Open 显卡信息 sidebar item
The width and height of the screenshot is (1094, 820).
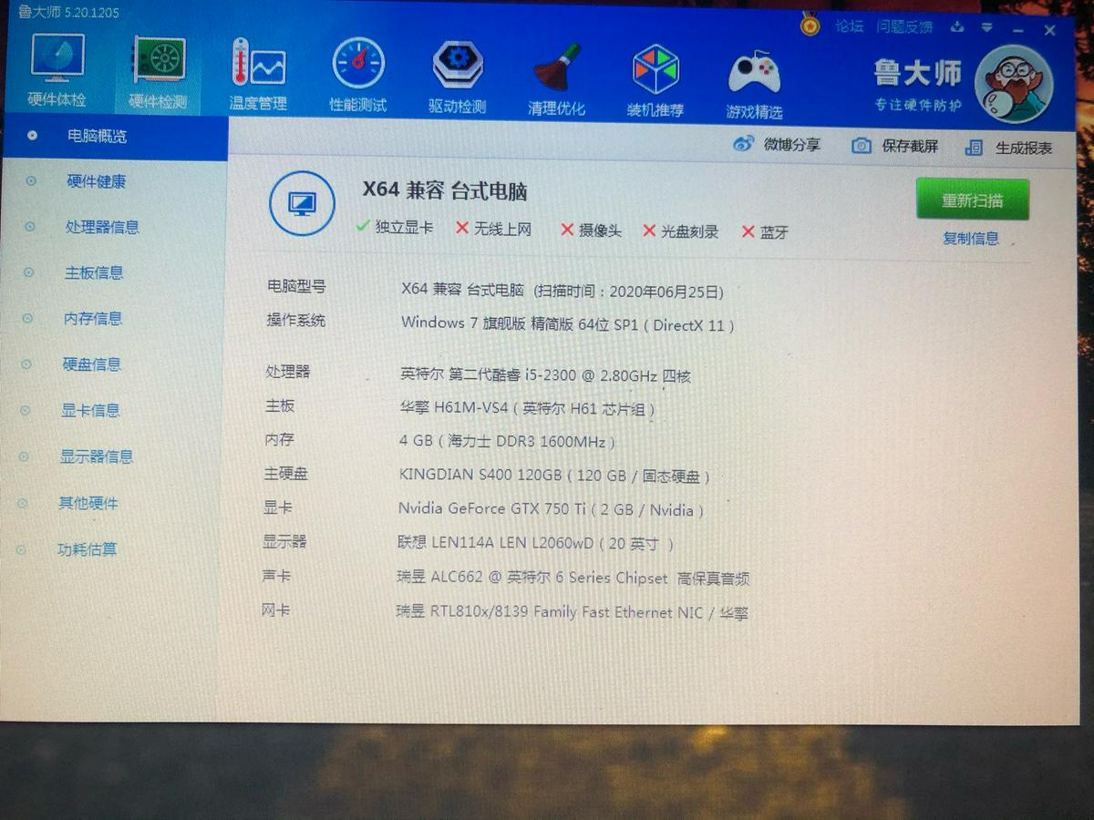tap(90, 411)
